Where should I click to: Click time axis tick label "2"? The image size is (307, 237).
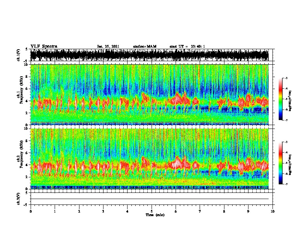(79, 211)
